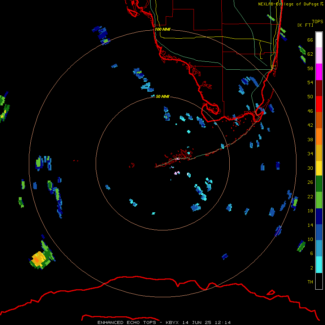Image resolution: width=325 pixels, height=325 pixels.
Task: Select the gold legend color block
Action: pos(319,153)
